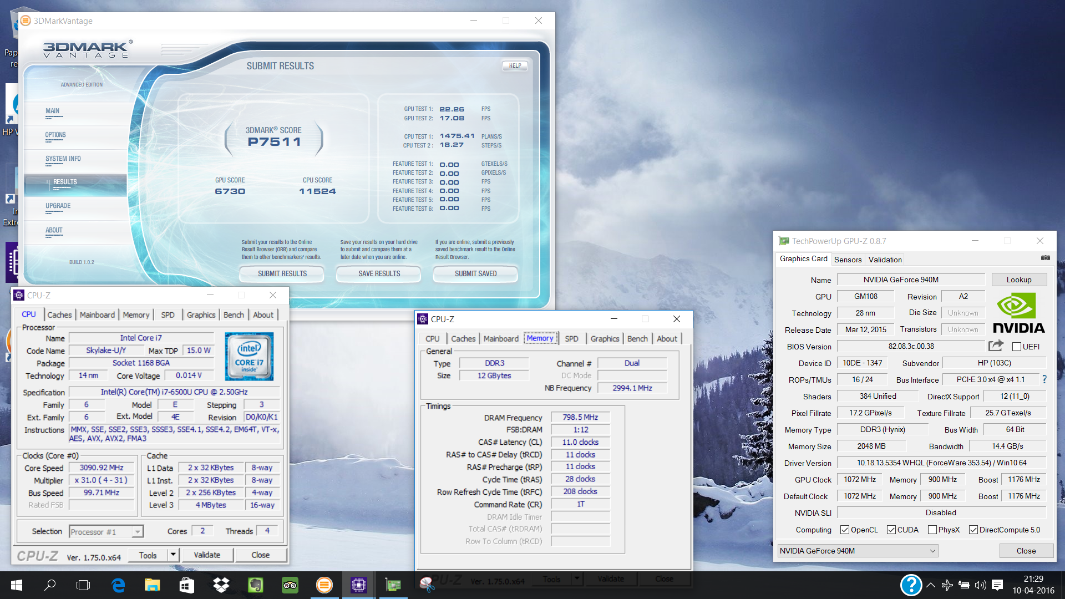Click the Validate button in CPU-Z

click(x=207, y=555)
